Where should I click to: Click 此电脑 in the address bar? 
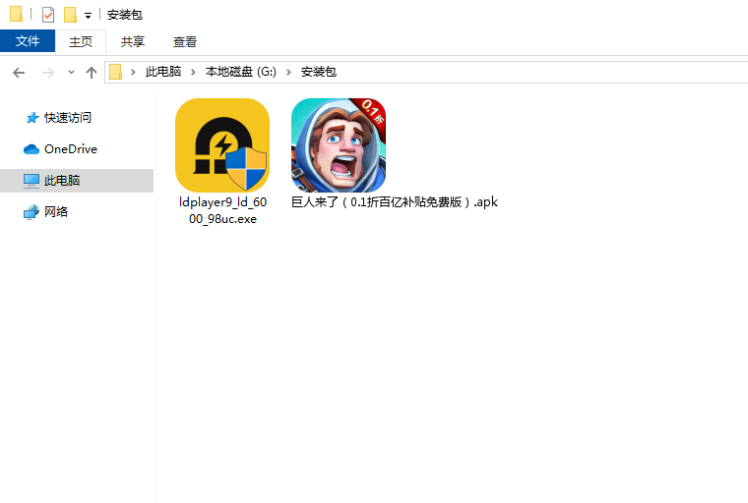click(x=162, y=73)
